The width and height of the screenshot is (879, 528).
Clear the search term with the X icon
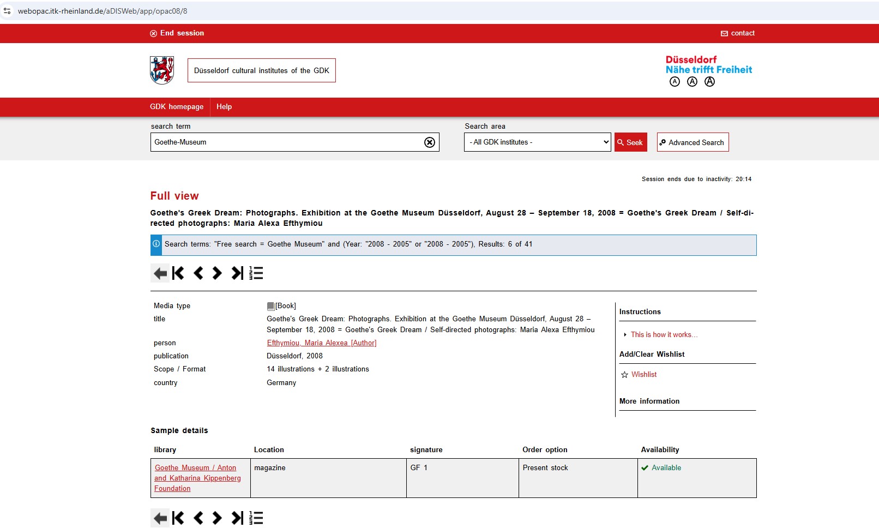430,142
